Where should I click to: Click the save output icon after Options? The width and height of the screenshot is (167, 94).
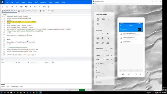tap(53, 62)
